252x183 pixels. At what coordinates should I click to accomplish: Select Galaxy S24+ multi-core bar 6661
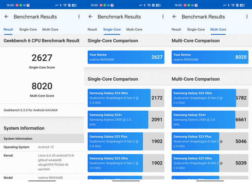pyautogui.click(x=210, y=120)
